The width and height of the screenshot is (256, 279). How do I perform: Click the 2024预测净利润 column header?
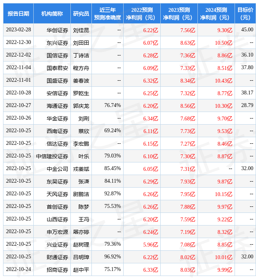click(216, 13)
